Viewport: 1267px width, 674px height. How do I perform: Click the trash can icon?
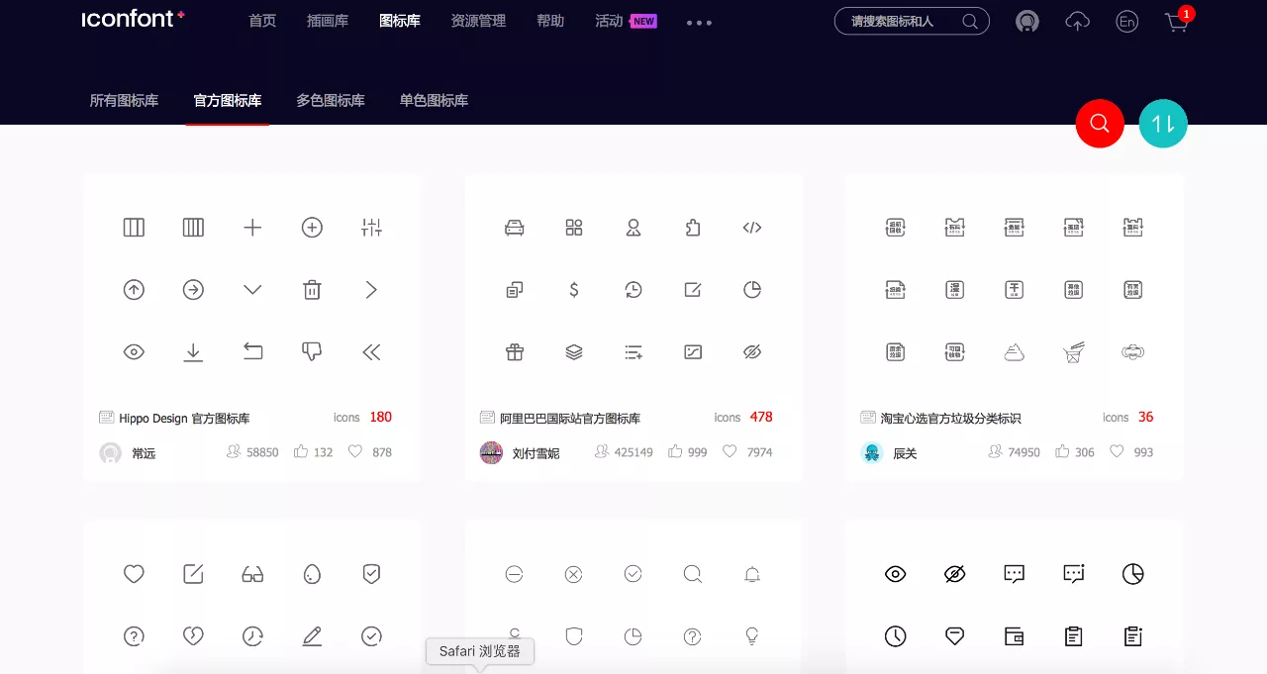(312, 289)
